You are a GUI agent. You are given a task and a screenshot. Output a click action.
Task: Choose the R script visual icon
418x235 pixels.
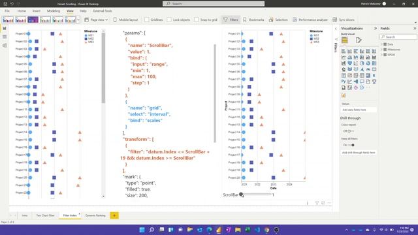point(374,76)
